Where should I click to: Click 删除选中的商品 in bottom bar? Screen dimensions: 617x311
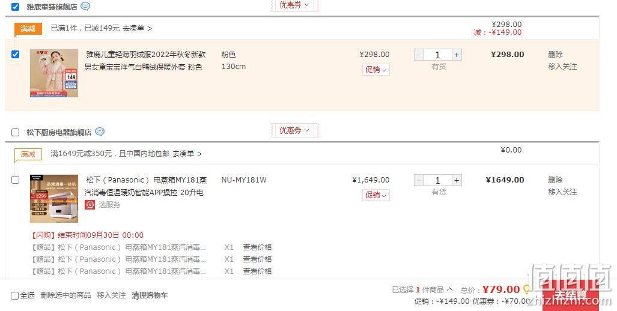(x=65, y=295)
